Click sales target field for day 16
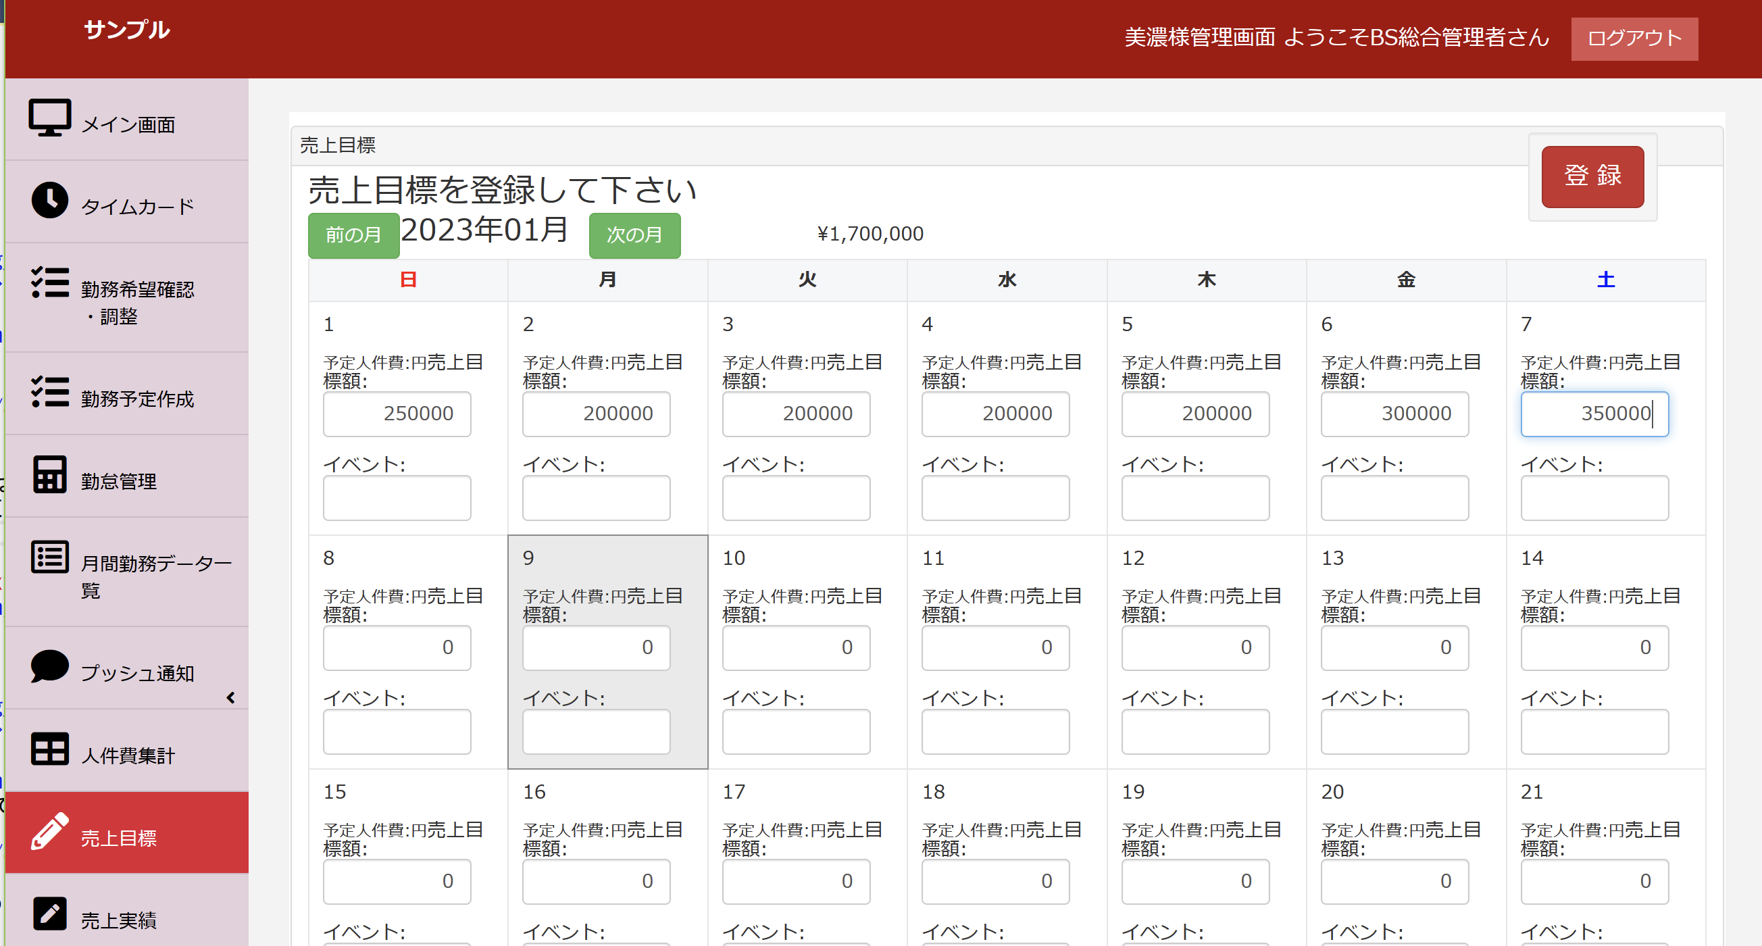This screenshot has height=946, width=1762. pos(597,882)
